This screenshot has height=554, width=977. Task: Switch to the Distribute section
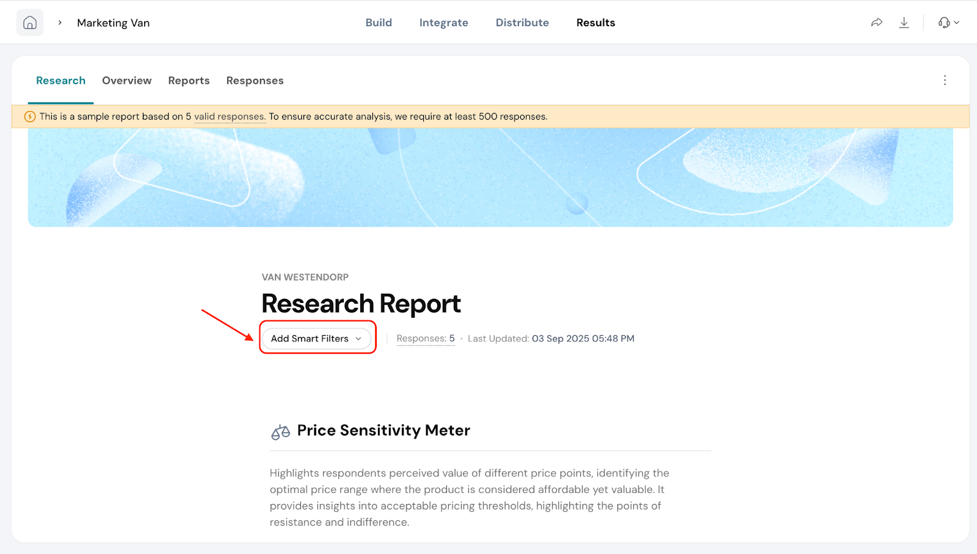click(522, 23)
